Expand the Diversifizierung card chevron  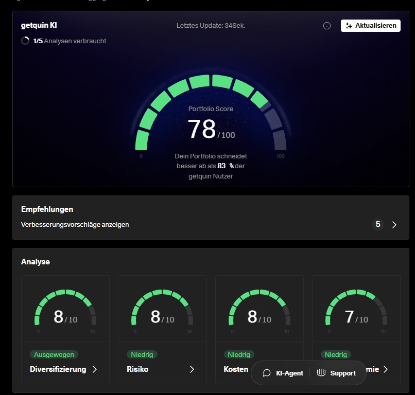point(94,369)
